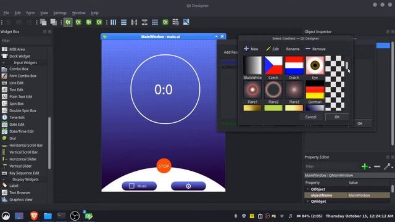The image size is (395, 222).
Task: Open the Edit menu
Action: (x=18, y=13)
